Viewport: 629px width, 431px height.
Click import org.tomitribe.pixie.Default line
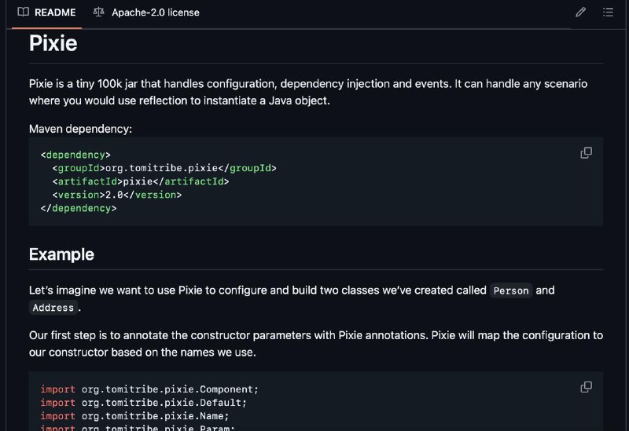(x=143, y=403)
